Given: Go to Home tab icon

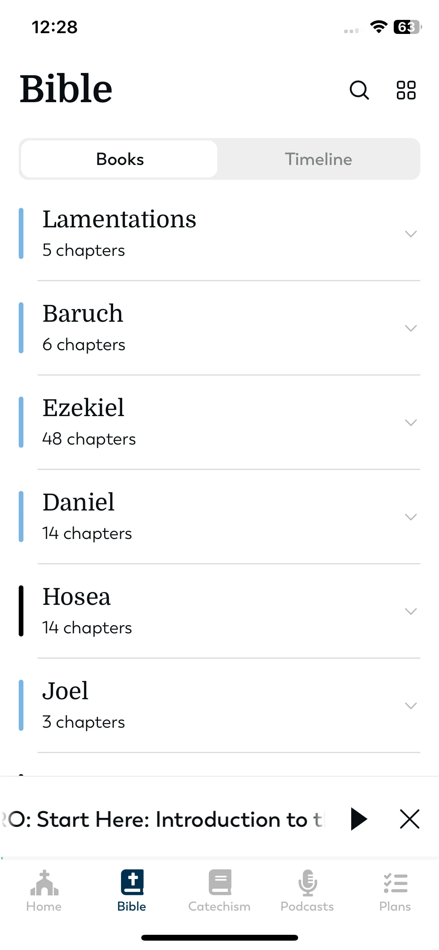Looking at the screenshot, I should pos(44,883).
